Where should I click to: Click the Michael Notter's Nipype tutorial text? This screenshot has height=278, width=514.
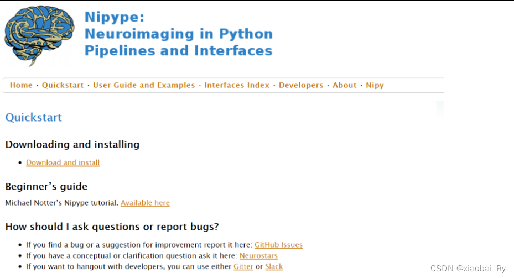[61, 203]
